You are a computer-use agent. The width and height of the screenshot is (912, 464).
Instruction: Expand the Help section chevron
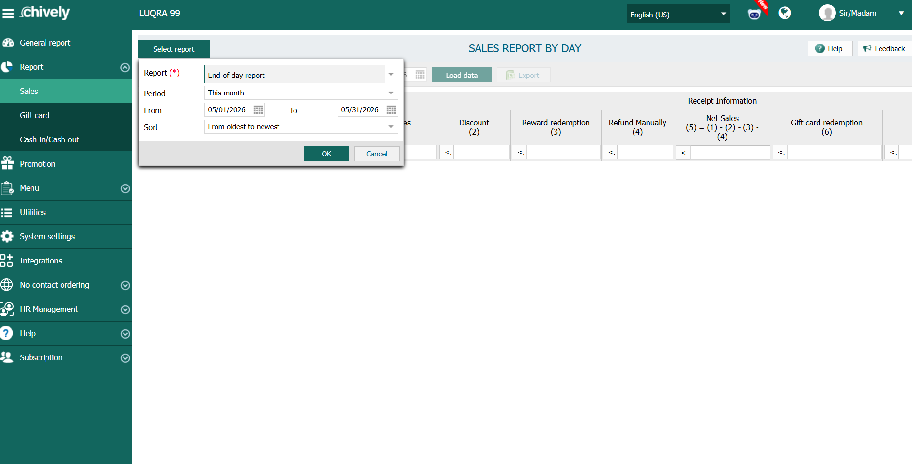pos(125,334)
